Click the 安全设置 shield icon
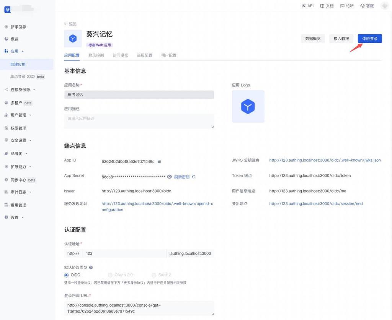Image resolution: width=392 pixels, height=320 pixels. [6, 140]
